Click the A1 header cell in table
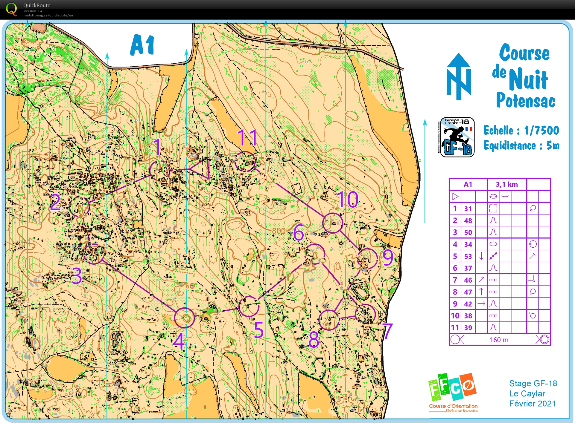The image size is (575, 423). click(x=468, y=184)
